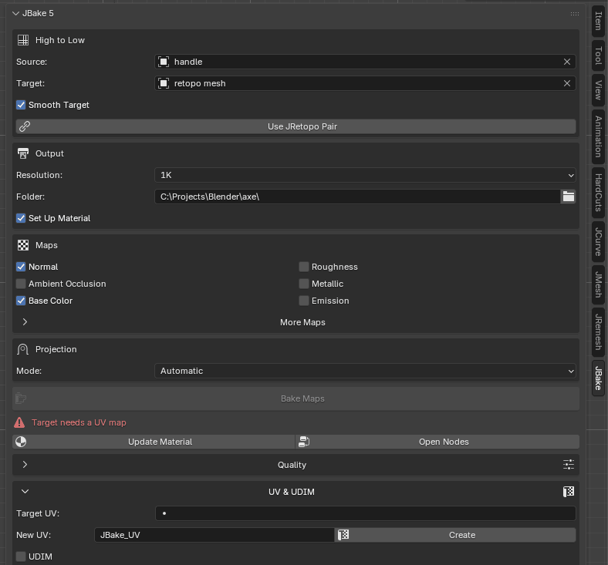Expand the Quality section
608x565 pixels.
[x=25, y=464]
